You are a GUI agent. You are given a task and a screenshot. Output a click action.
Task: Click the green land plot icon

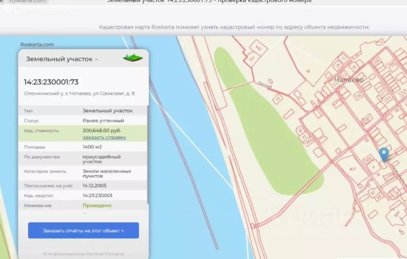133,58
